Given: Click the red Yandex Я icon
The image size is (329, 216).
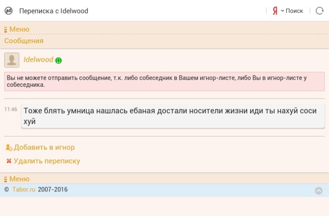Looking at the screenshot, I should pos(275,11).
